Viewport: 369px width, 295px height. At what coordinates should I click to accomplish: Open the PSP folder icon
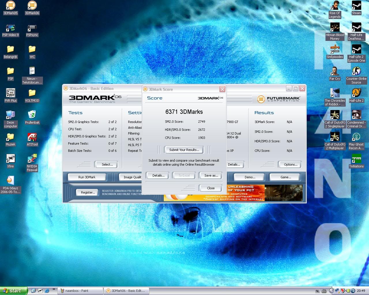(x=10, y=74)
